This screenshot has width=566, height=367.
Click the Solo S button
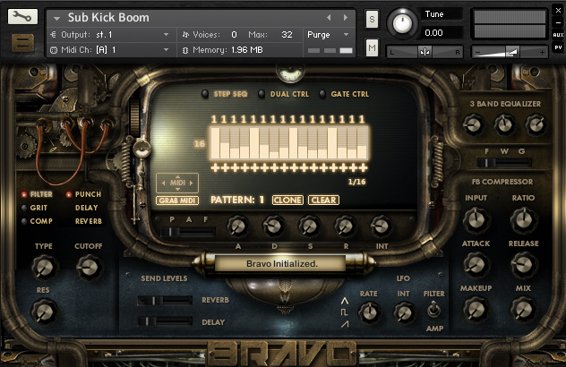click(x=372, y=19)
